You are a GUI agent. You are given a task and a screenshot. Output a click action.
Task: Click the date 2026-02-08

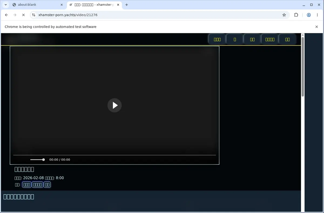tap(33, 178)
